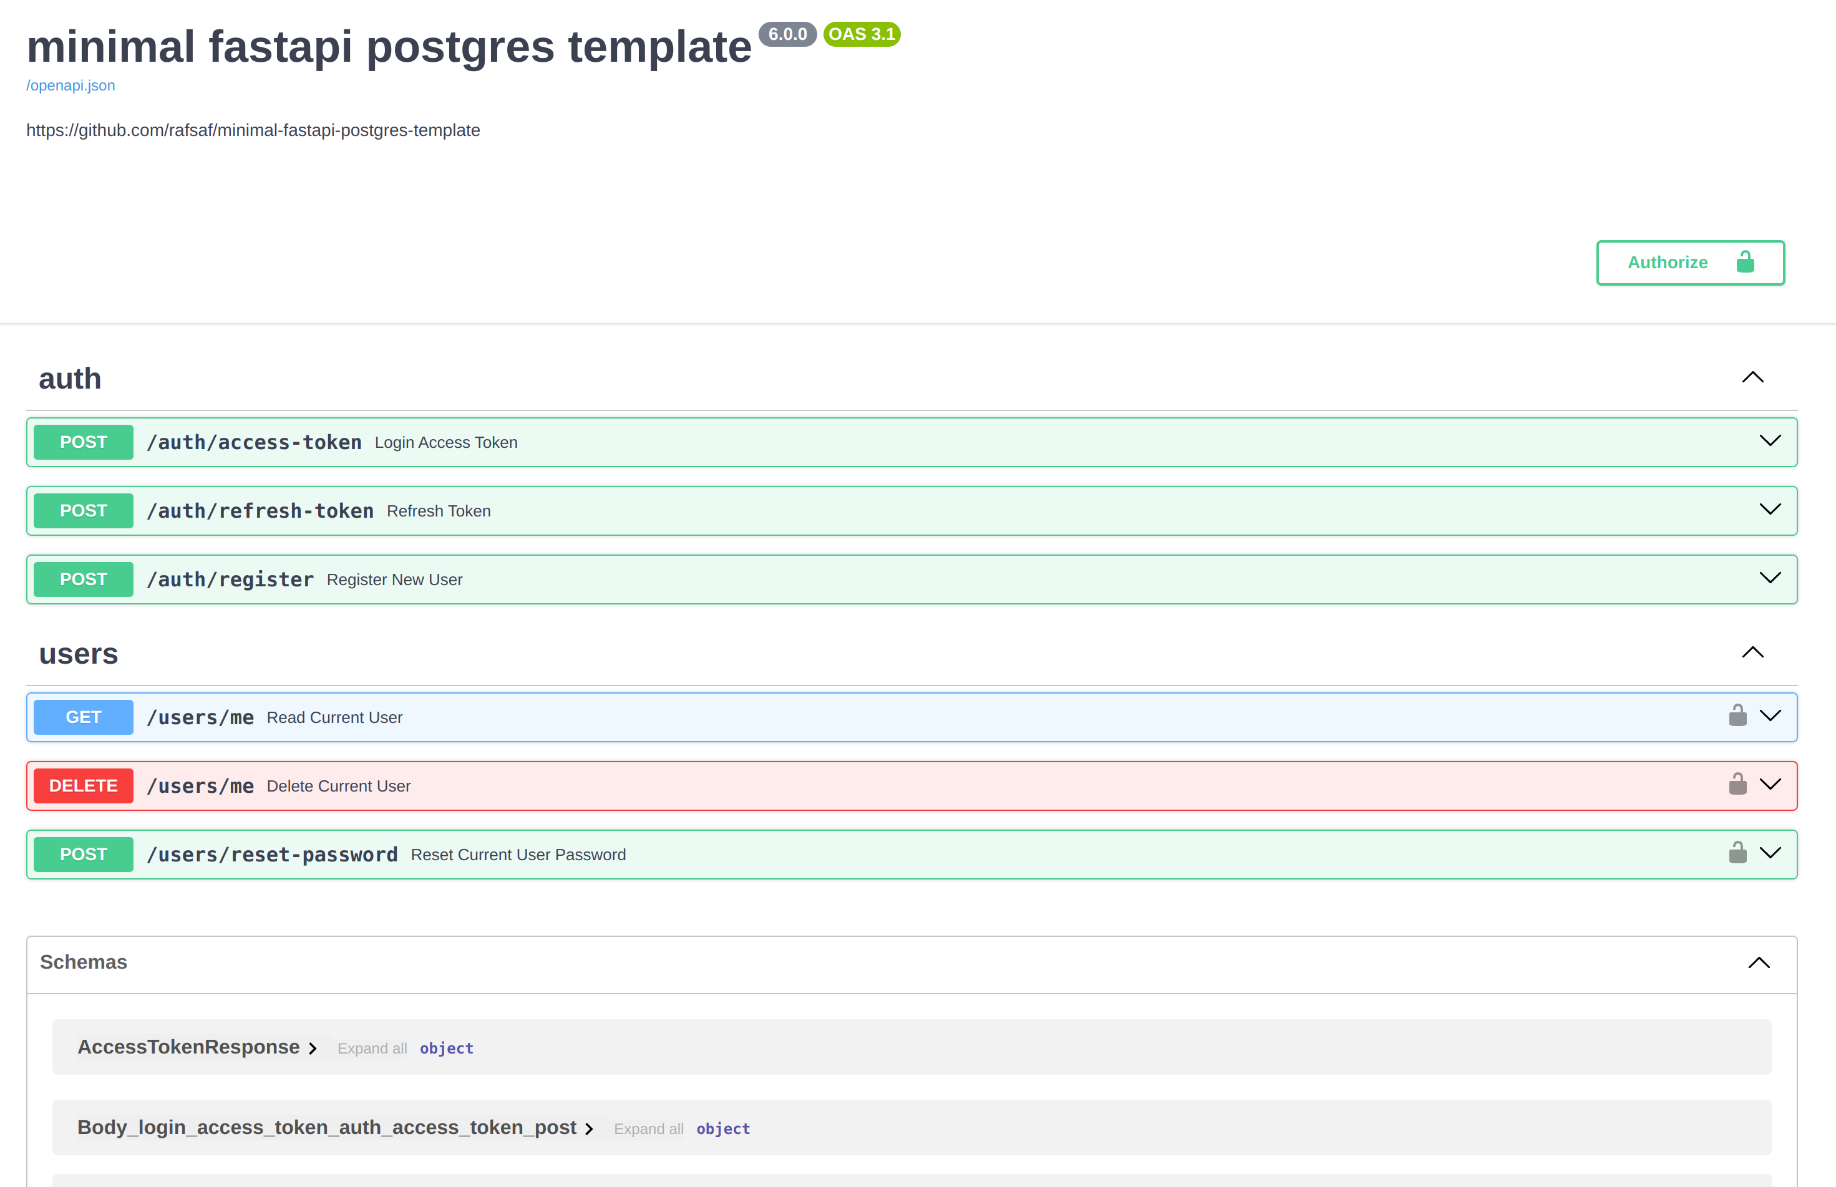The width and height of the screenshot is (1836, 1187).
Task: Click the /openapi.json link
Action: [x=70, y=85]
